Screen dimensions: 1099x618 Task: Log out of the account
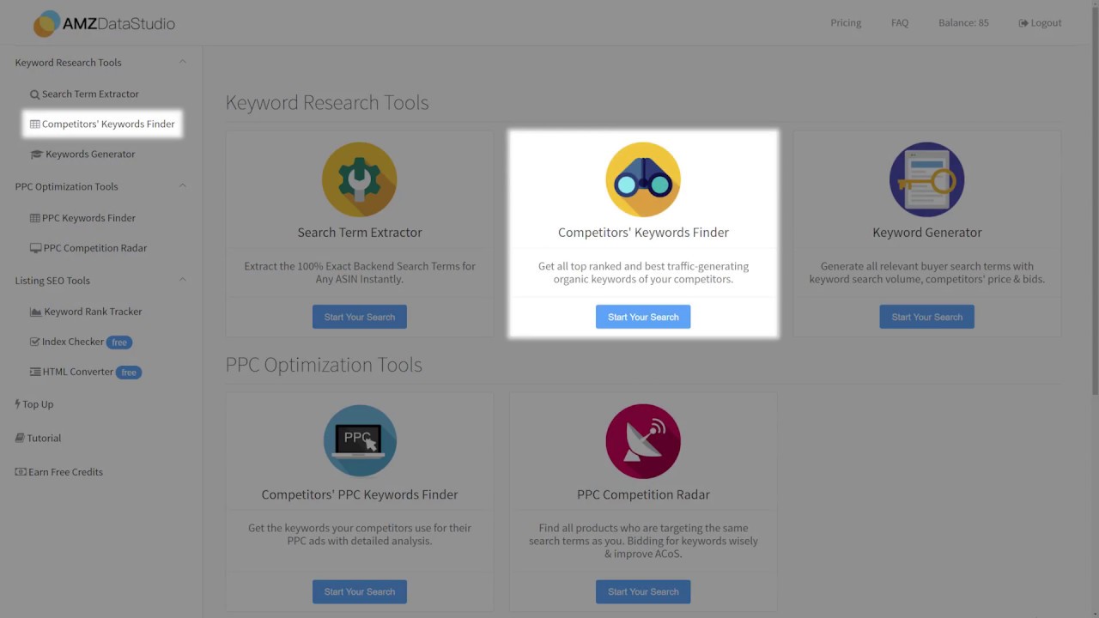coord(1040,23)
